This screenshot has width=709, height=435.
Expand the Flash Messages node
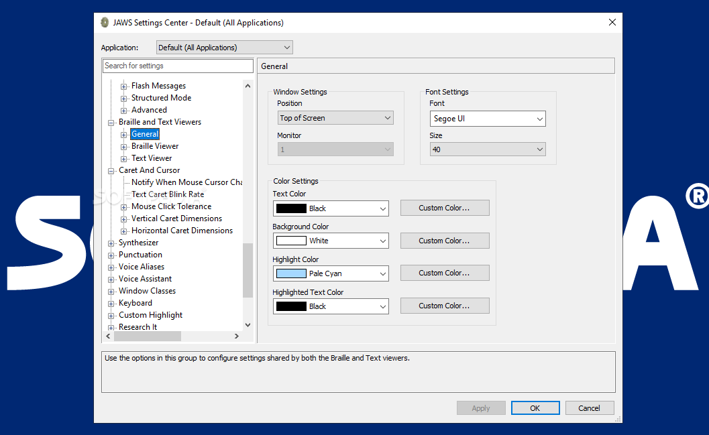(x=123, y=86)
